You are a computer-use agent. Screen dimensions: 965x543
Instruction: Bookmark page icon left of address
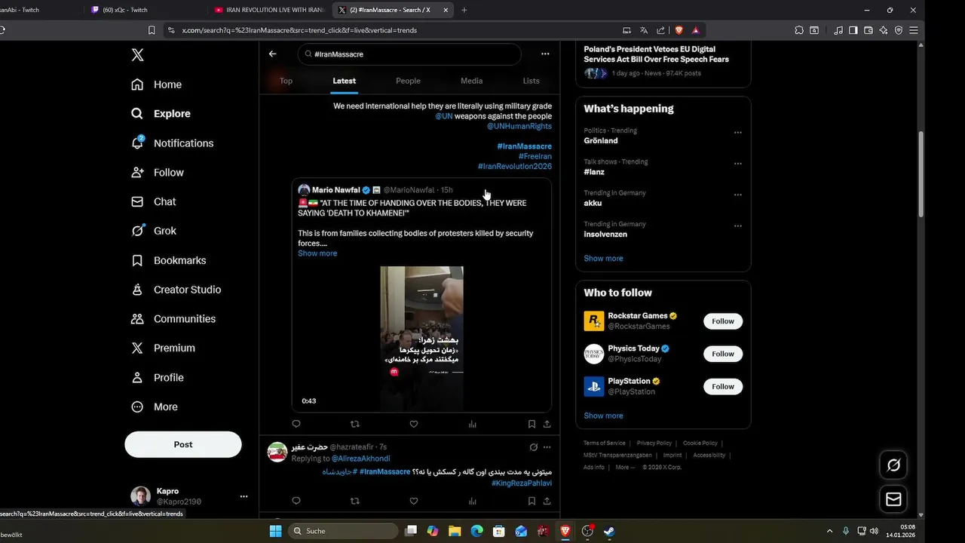point(152,30)
